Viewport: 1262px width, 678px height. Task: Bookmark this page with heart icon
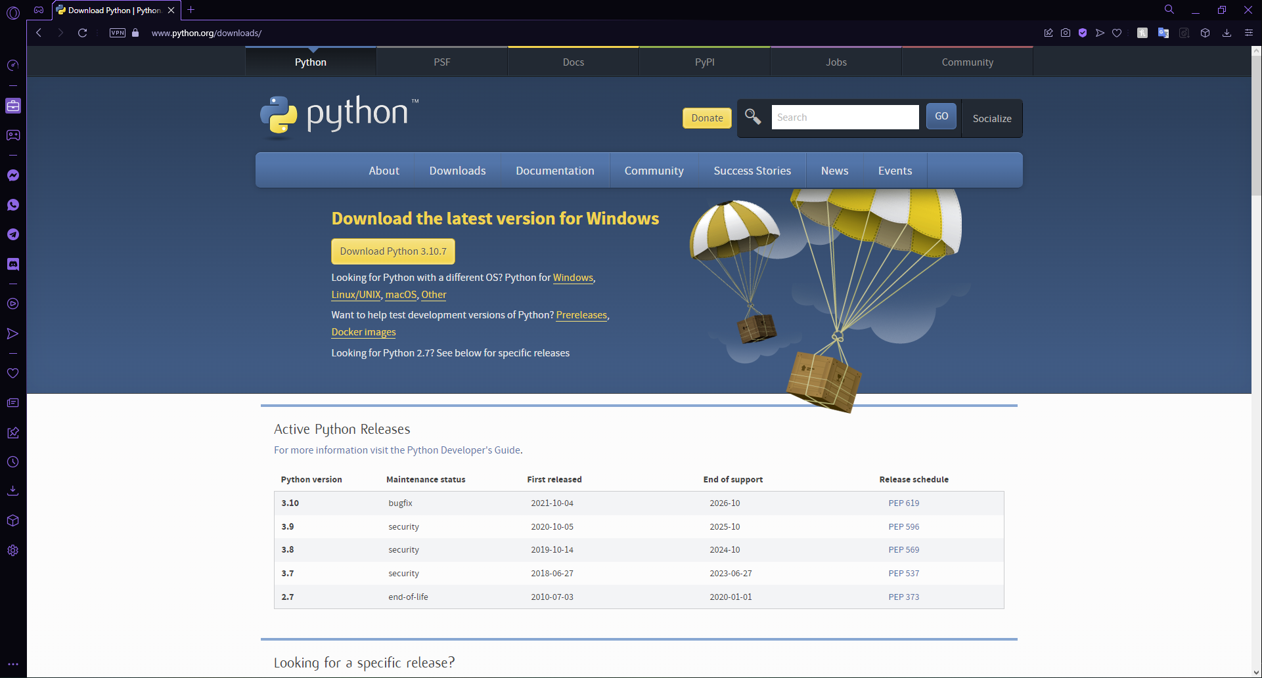[x=1117, y=33]
